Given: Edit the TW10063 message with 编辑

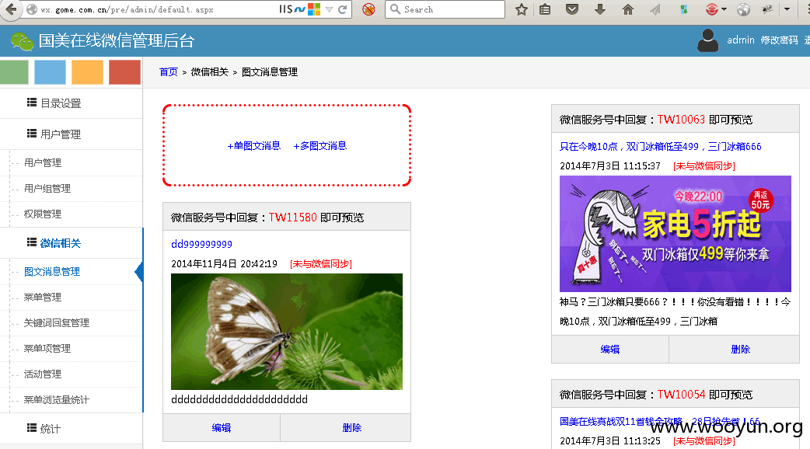Looking at the screenshot, I should (x=610, y=350).
